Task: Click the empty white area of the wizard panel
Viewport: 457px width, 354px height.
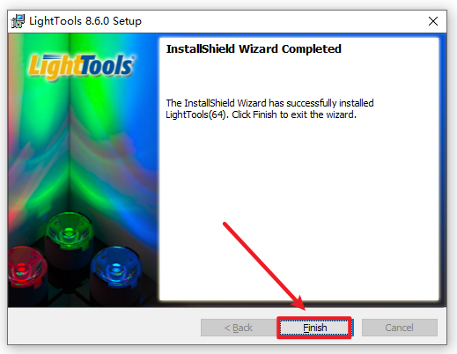Action: (x=299, y=205)
